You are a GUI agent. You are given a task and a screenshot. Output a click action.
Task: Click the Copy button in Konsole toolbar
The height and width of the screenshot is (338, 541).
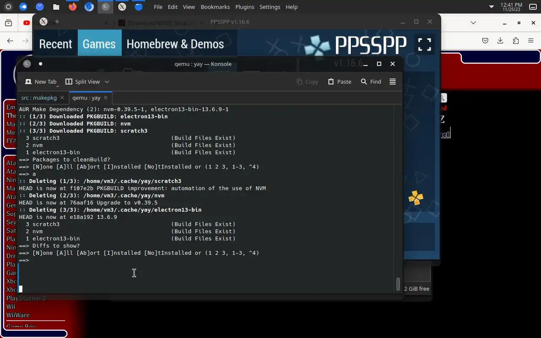coord(307,82)
